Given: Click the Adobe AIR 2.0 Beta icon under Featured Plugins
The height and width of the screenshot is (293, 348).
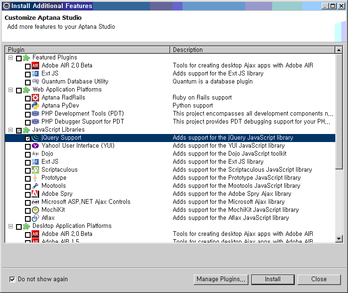Looking at the screenshot, I should tap(35, 66).
